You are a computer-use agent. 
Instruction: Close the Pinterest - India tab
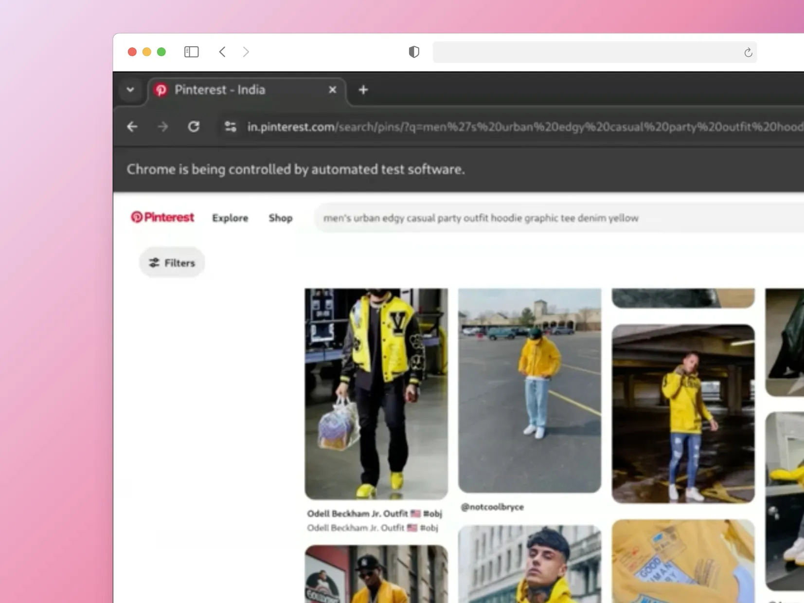(x=333, y=90)
